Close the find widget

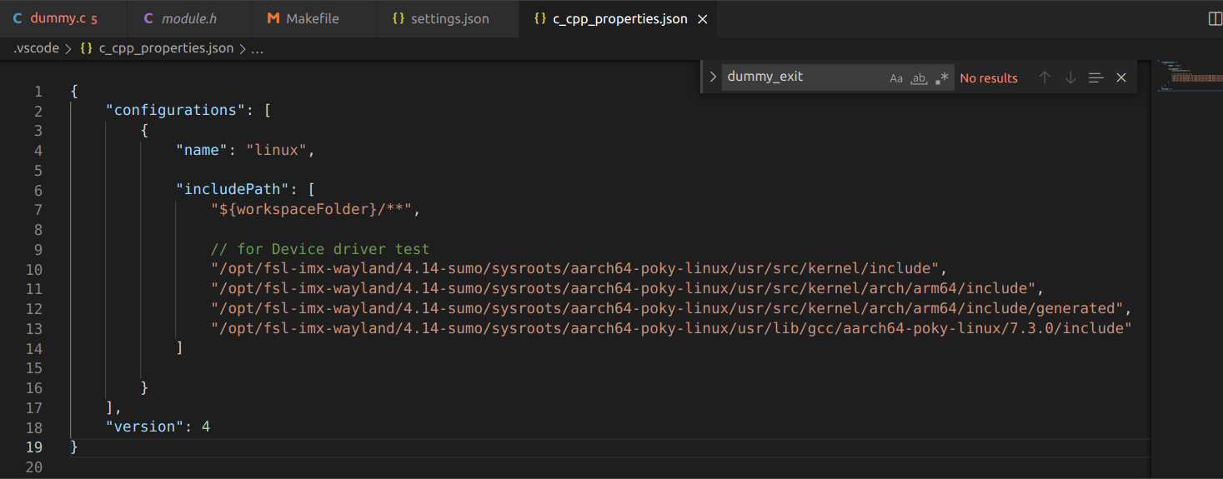1121,77
